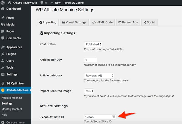The image size is (182, 124).
Task: Click the autofill icon in JVZoo ID field
Action: point(113,117)
